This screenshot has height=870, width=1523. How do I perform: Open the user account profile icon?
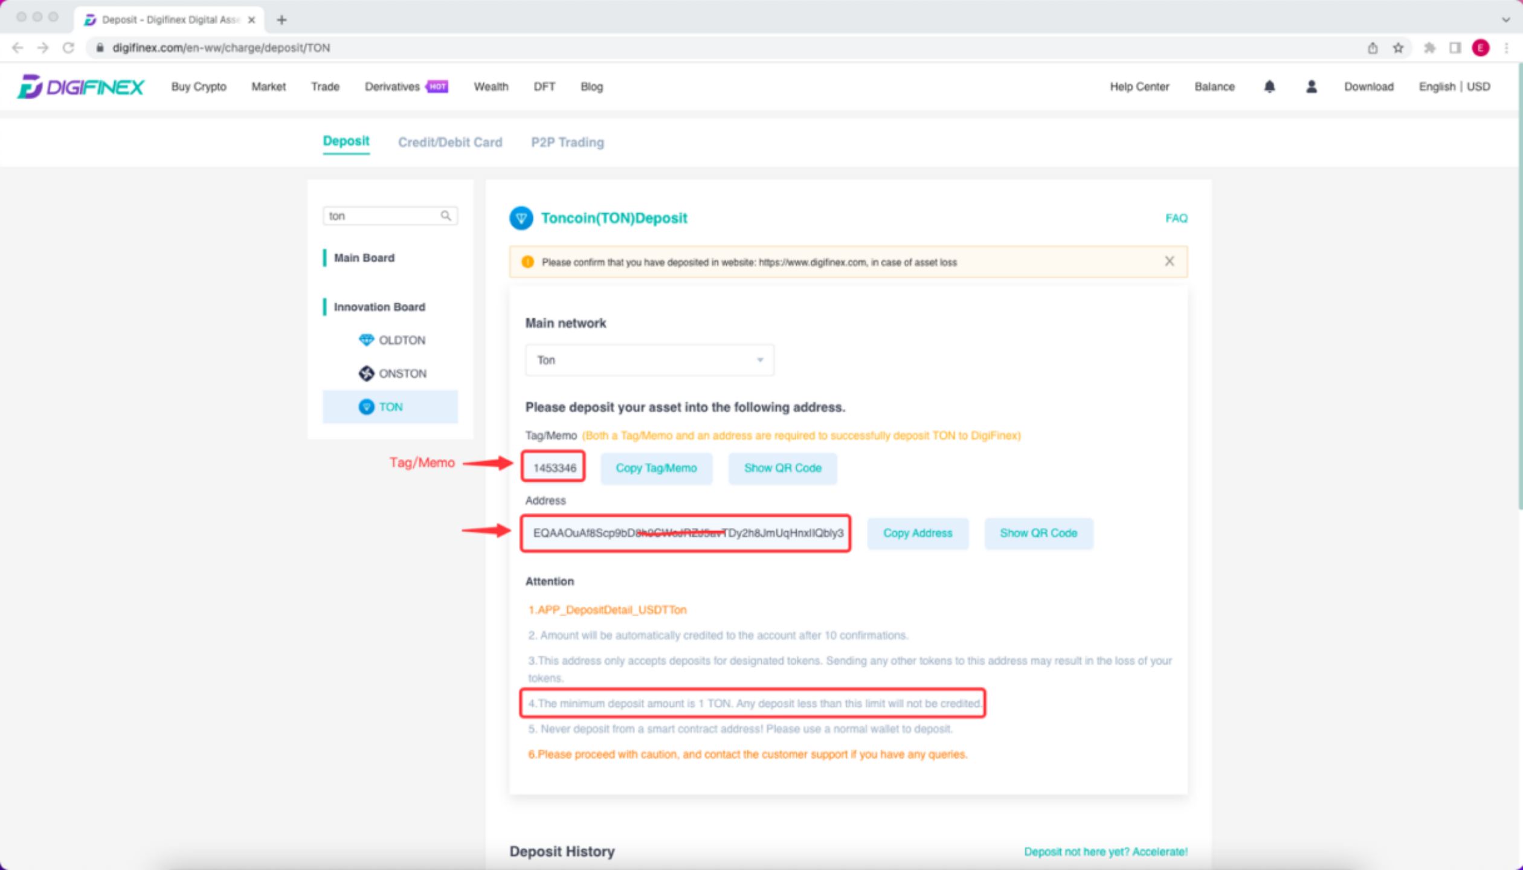tap(1311, 87)
